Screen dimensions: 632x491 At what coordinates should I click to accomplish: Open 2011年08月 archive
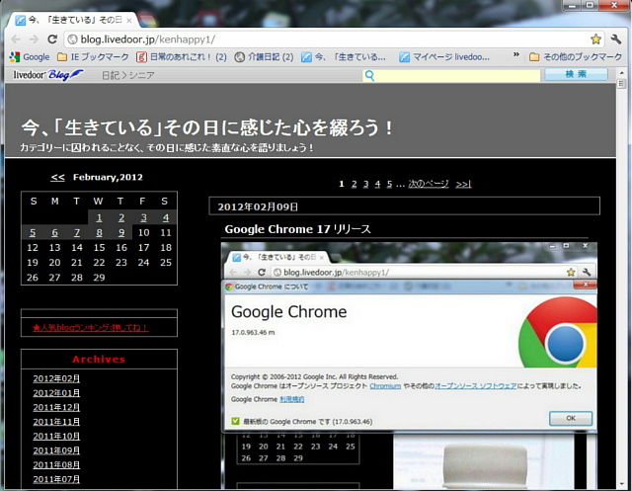click(x=56, y=465)
